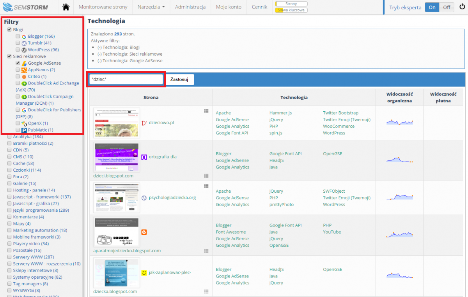Click the purple ortografia-dla-dzieci favicon
The height and width of the screenshot is (297, 468).
tap(144, 157)
